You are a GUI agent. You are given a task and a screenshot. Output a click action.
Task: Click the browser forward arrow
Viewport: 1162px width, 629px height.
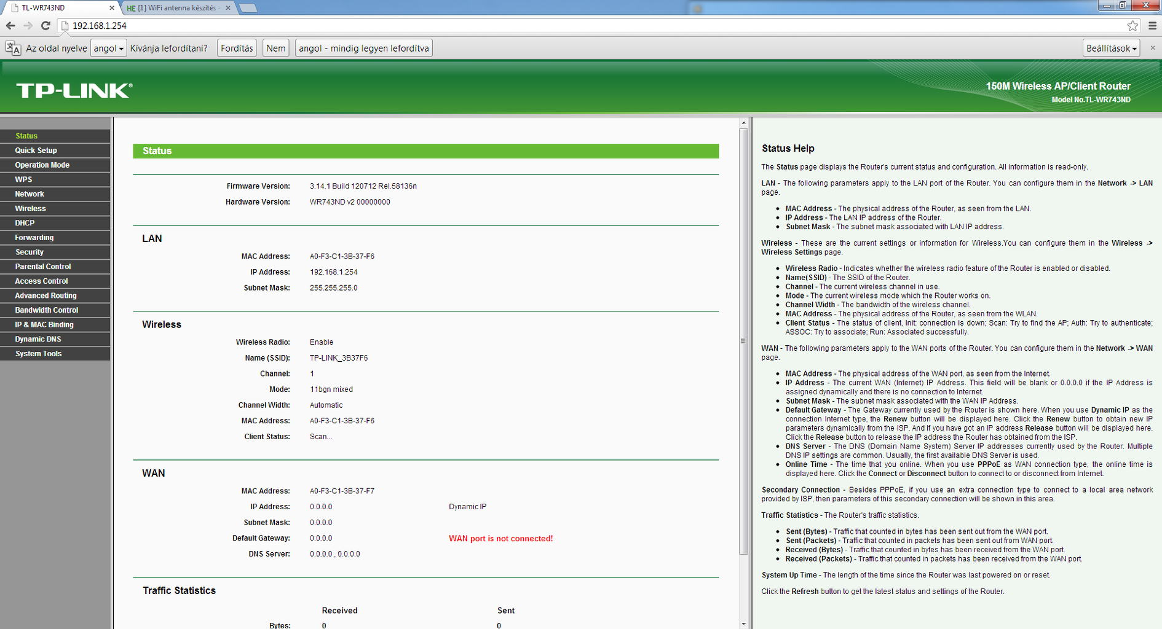[28, 26]
